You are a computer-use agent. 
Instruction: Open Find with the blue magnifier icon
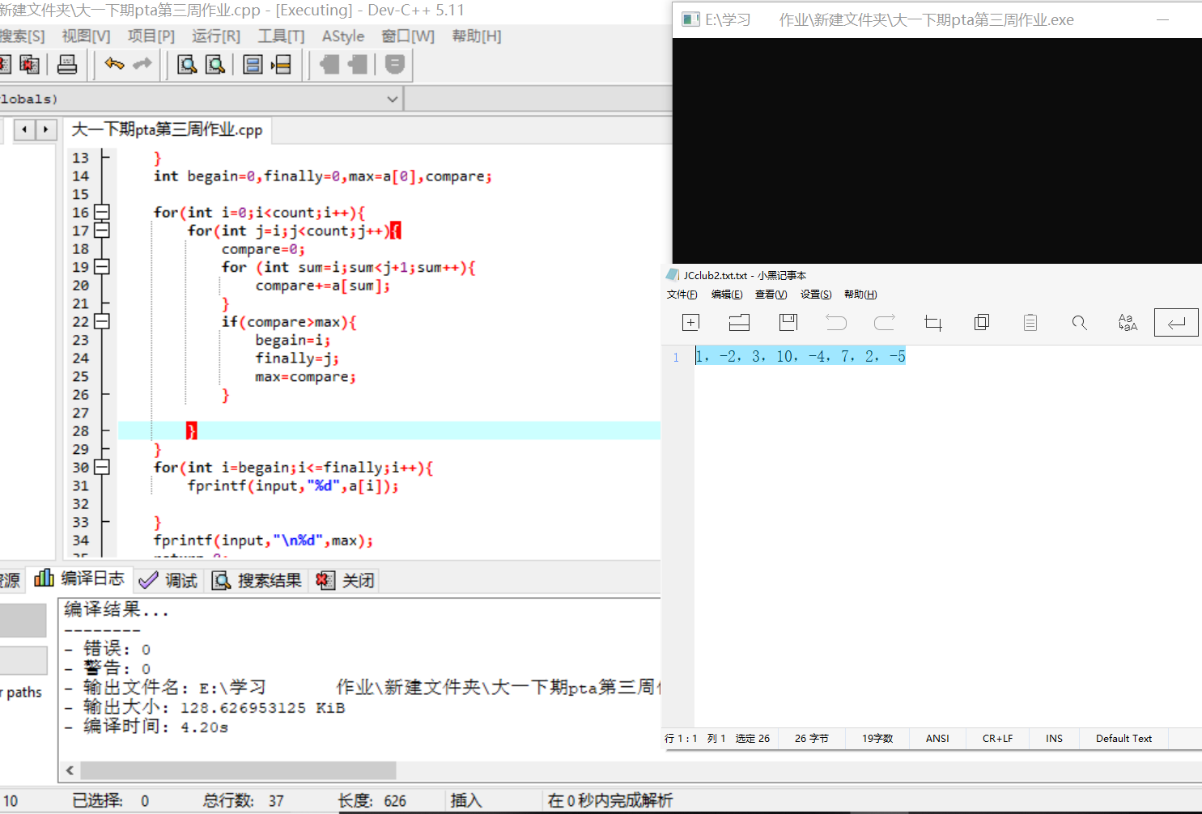[x=187, y=64]
